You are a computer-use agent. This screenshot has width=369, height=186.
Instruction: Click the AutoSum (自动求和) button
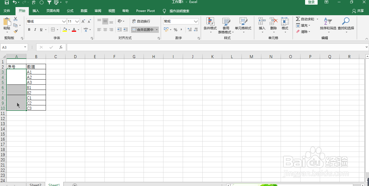305,19
